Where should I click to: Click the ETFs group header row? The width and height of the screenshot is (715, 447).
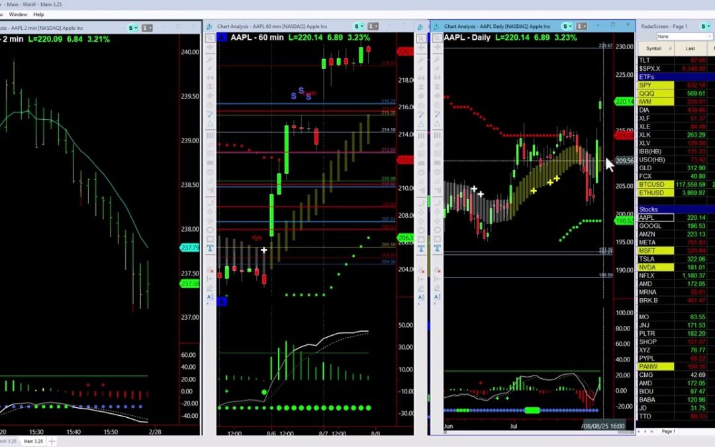click(676, 77)
